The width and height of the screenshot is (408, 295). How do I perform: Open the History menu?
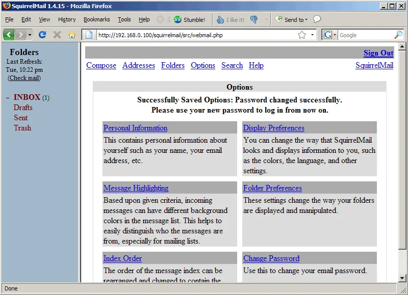[x=67, y=19]
